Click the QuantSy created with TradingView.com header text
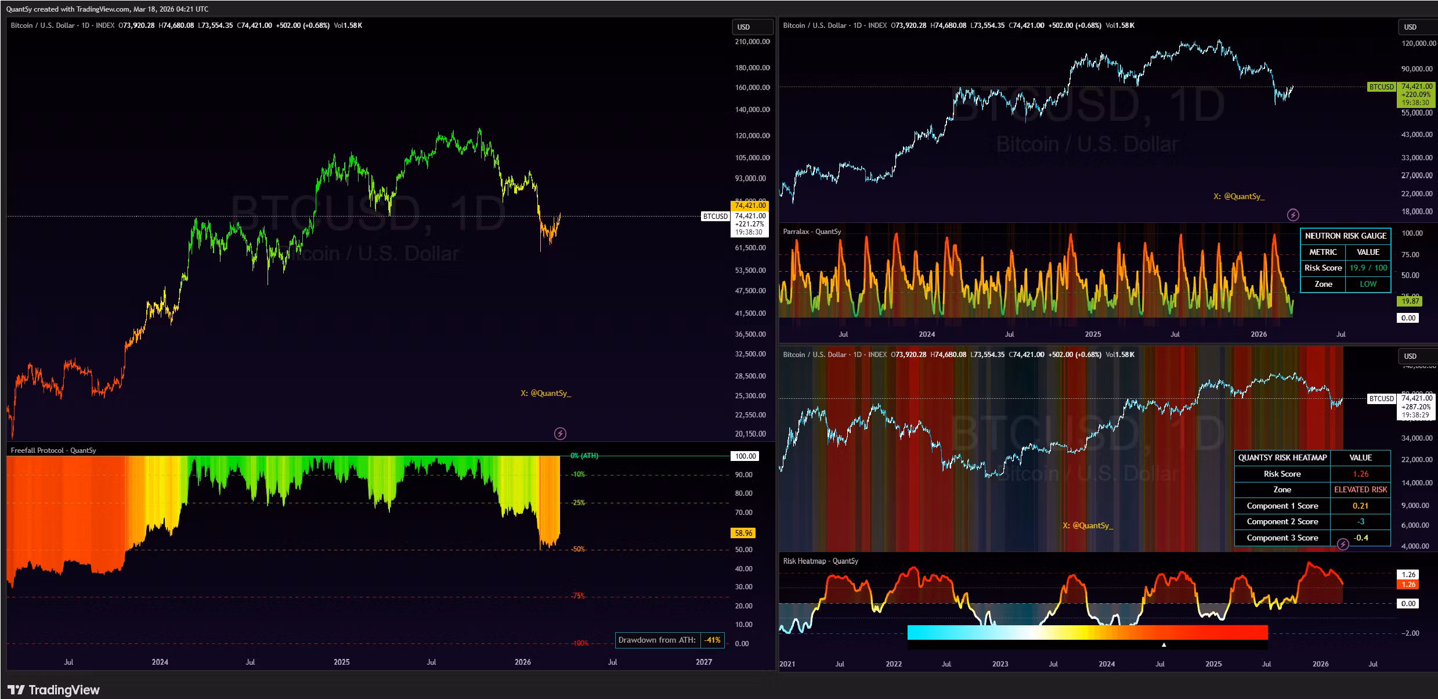 (x=107, y=9)
